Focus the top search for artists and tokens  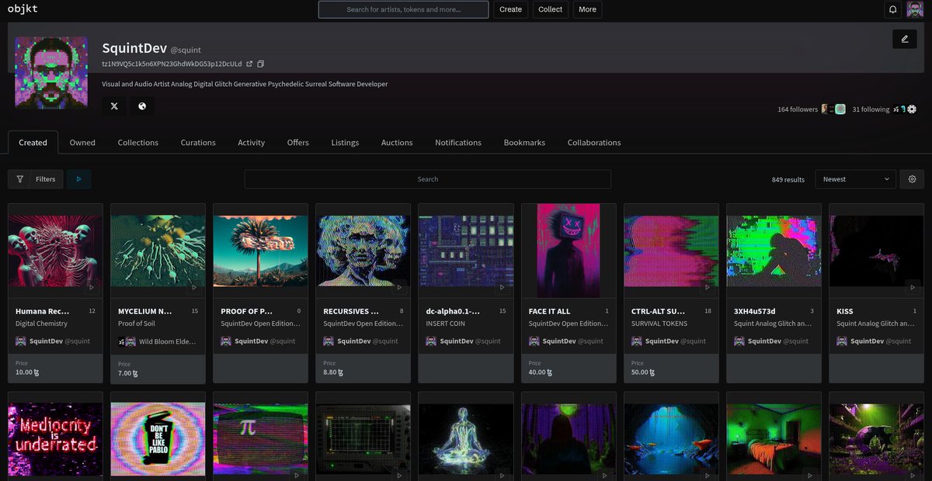coord(403,9)
